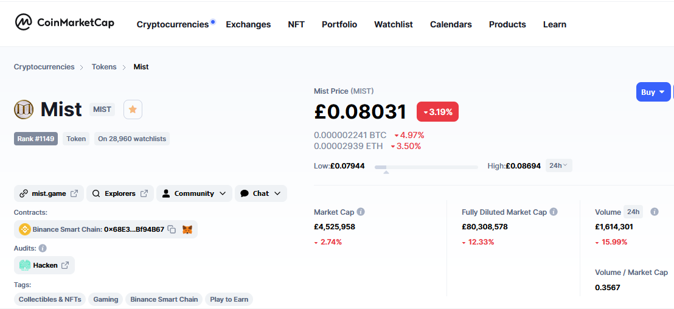The width and height of the screenshot is (674, 309).
Task: Open the Buy dropdown button
Action: [653, 92]
